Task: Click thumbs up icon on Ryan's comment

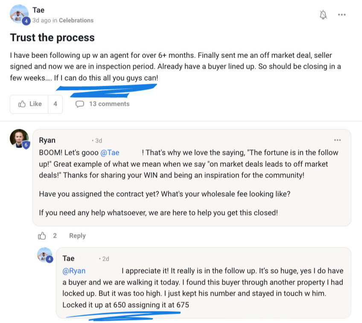Action: [x=42, y=236]
